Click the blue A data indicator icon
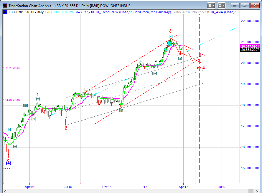This screenshot has height=193, width=262. 5,12
